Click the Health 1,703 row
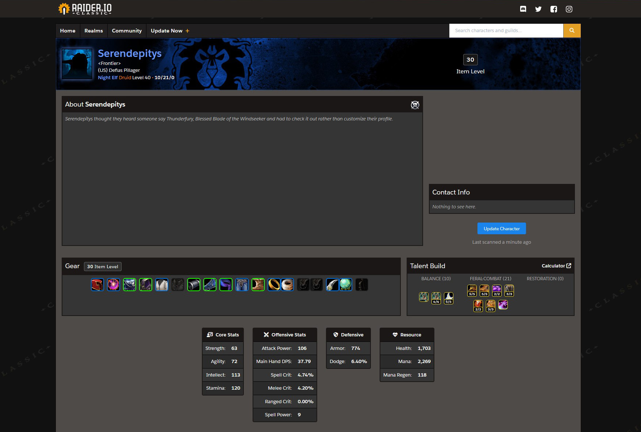The width and height of the screenshot is (641, 432). pyautogui.click(x=407, y=348)
